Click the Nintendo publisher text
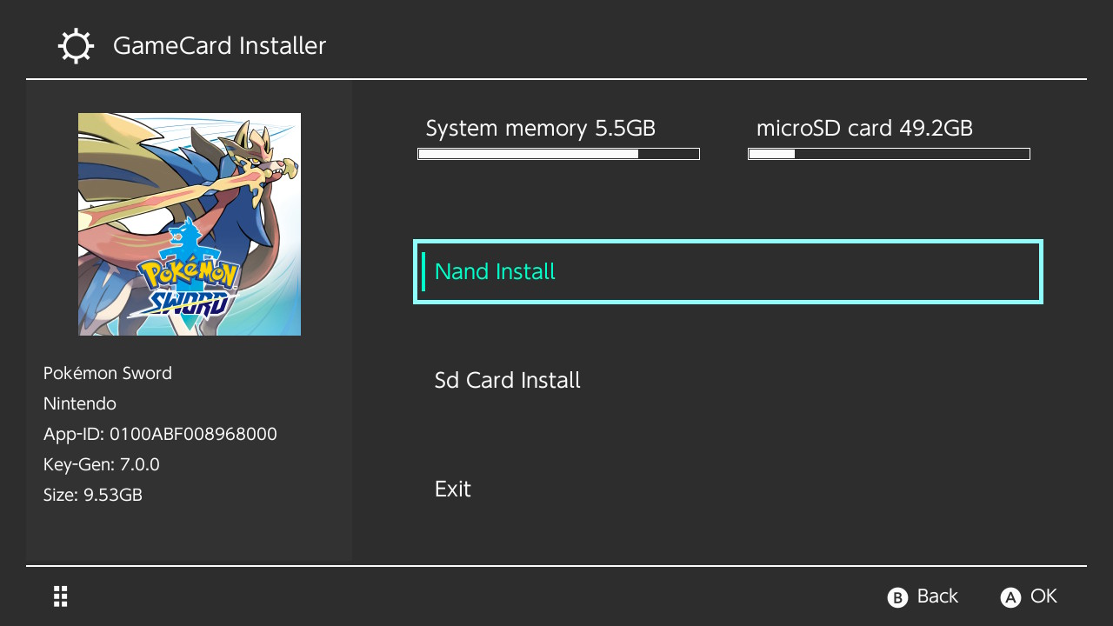Viewport: 1113px width, 626px height. pyautogui.click(x=80, y=403)
